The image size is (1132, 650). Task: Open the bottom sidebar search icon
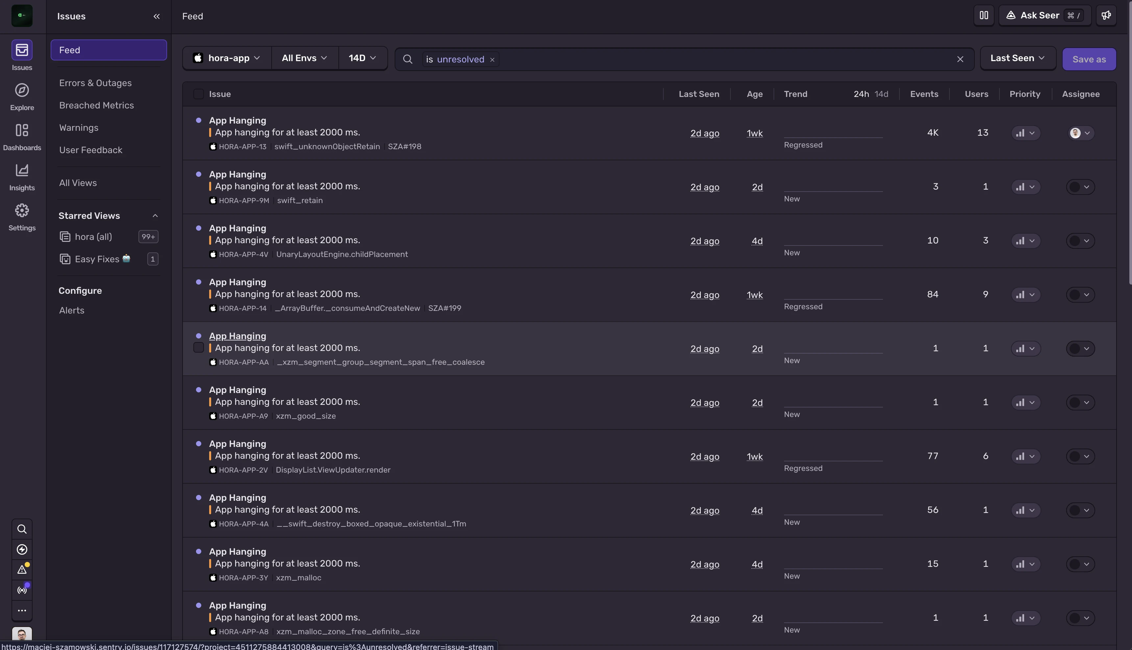(x=22, y=529)
